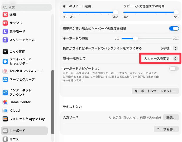Click the bright keyboard brightness icon
182x142 pixels.
[x=176, y=38]
